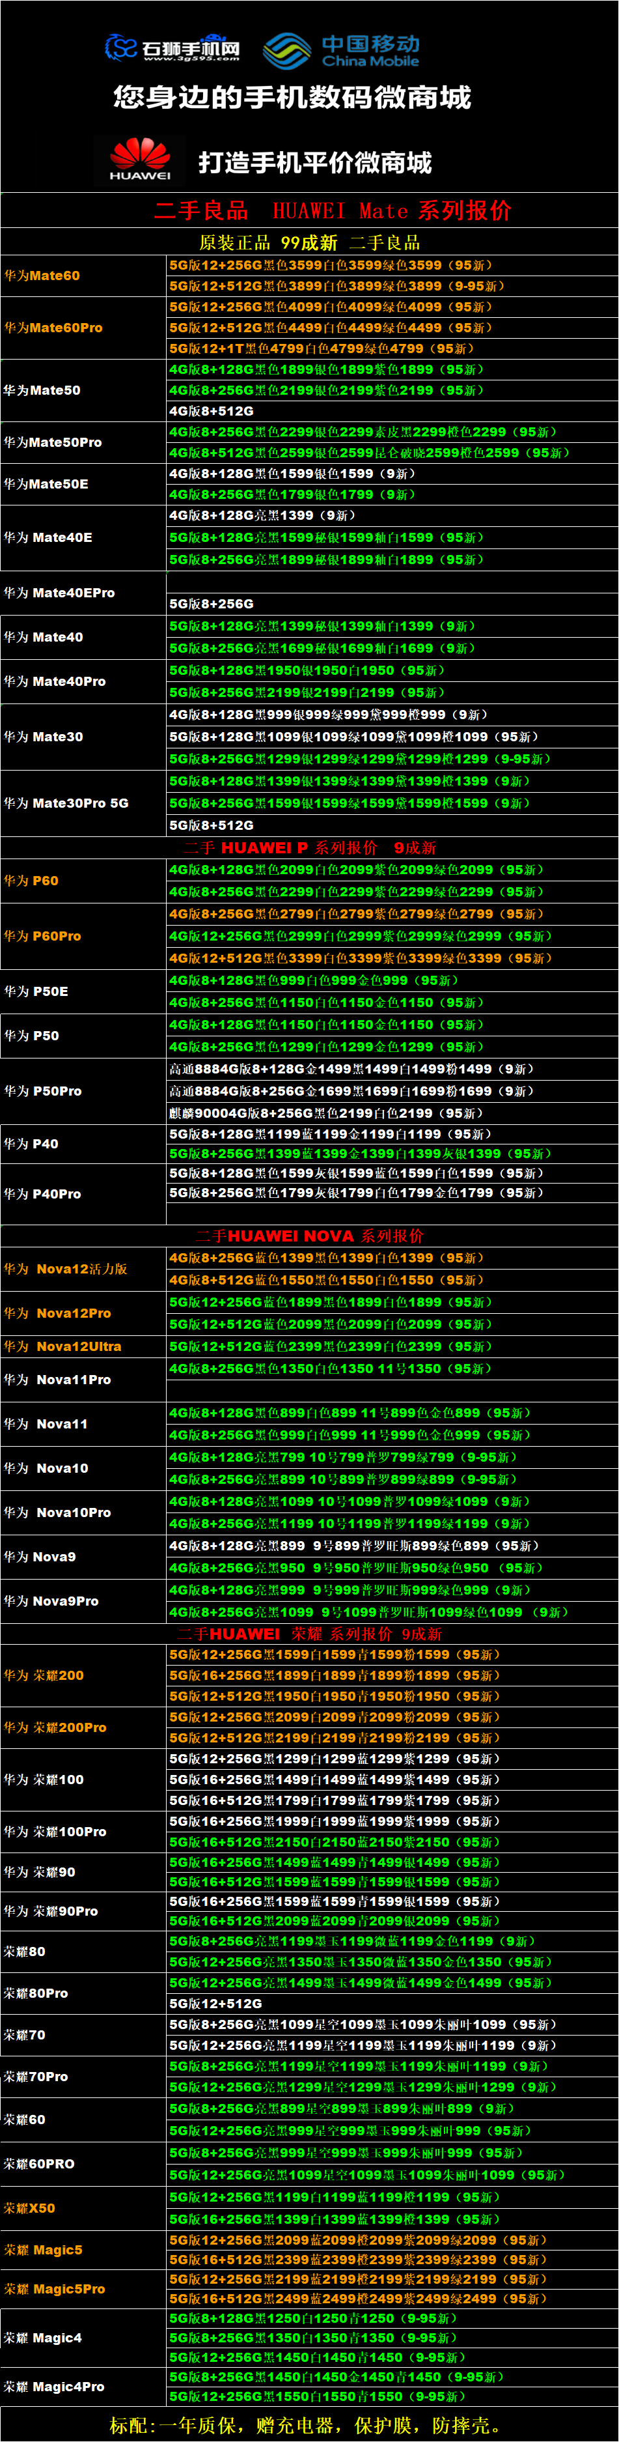Viewport: 619px width, 2442px height.
Task: Select the 华为 P60Pro model label
Action: click(x=43, y=935)
